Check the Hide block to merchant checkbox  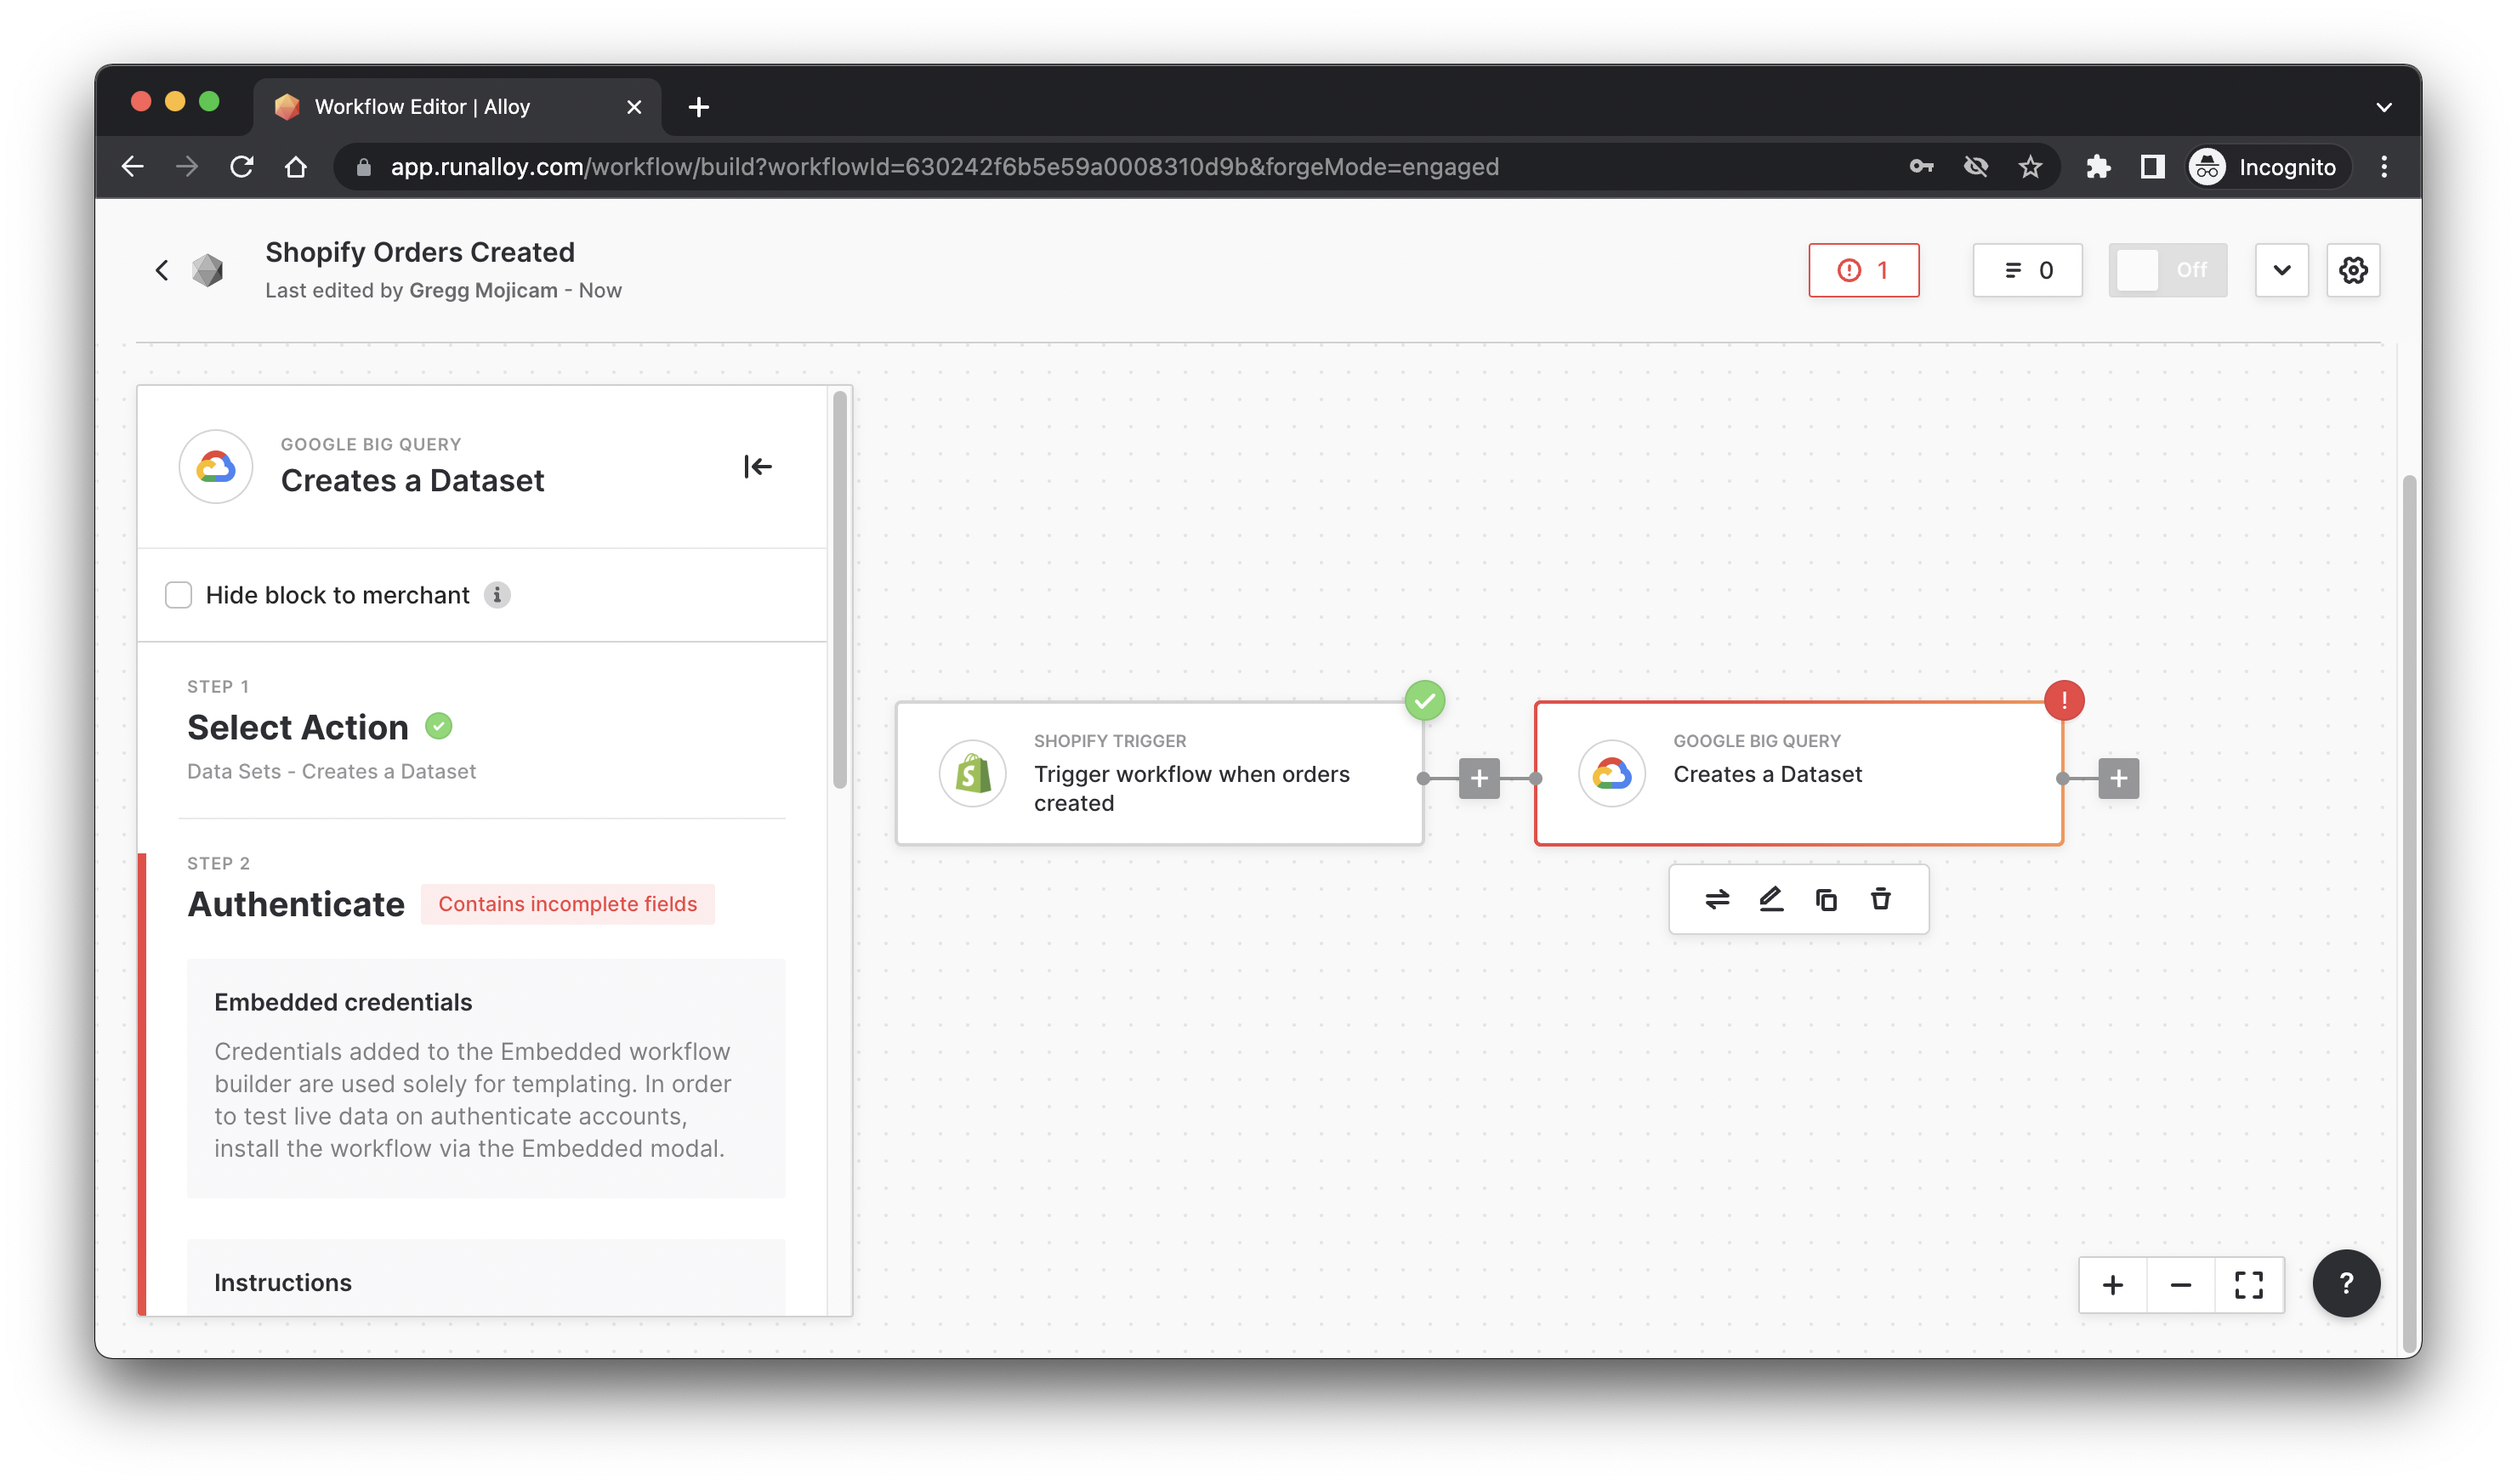point(178,595)
